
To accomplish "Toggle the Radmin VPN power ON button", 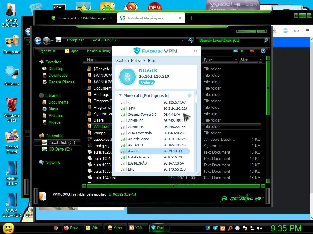I will coord(127,77).
